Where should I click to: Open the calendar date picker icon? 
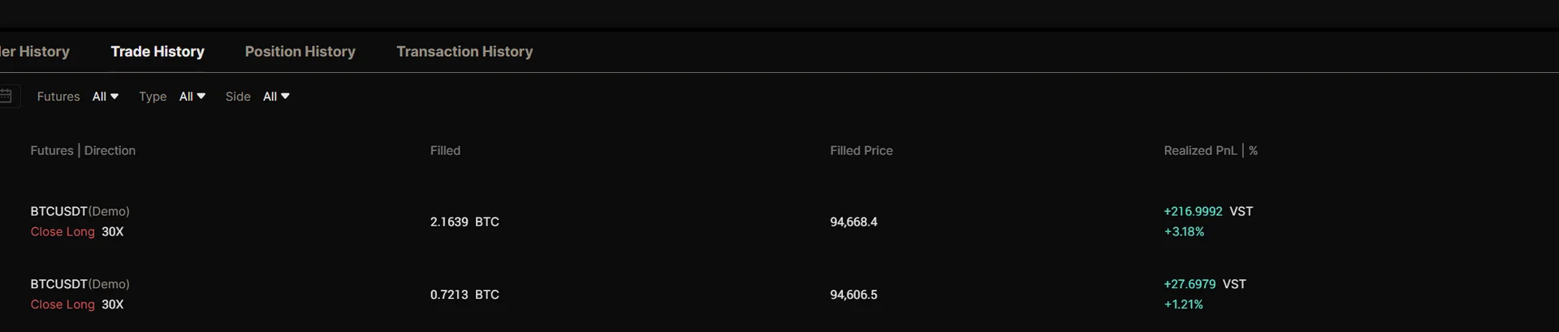[x=6, y=97]
